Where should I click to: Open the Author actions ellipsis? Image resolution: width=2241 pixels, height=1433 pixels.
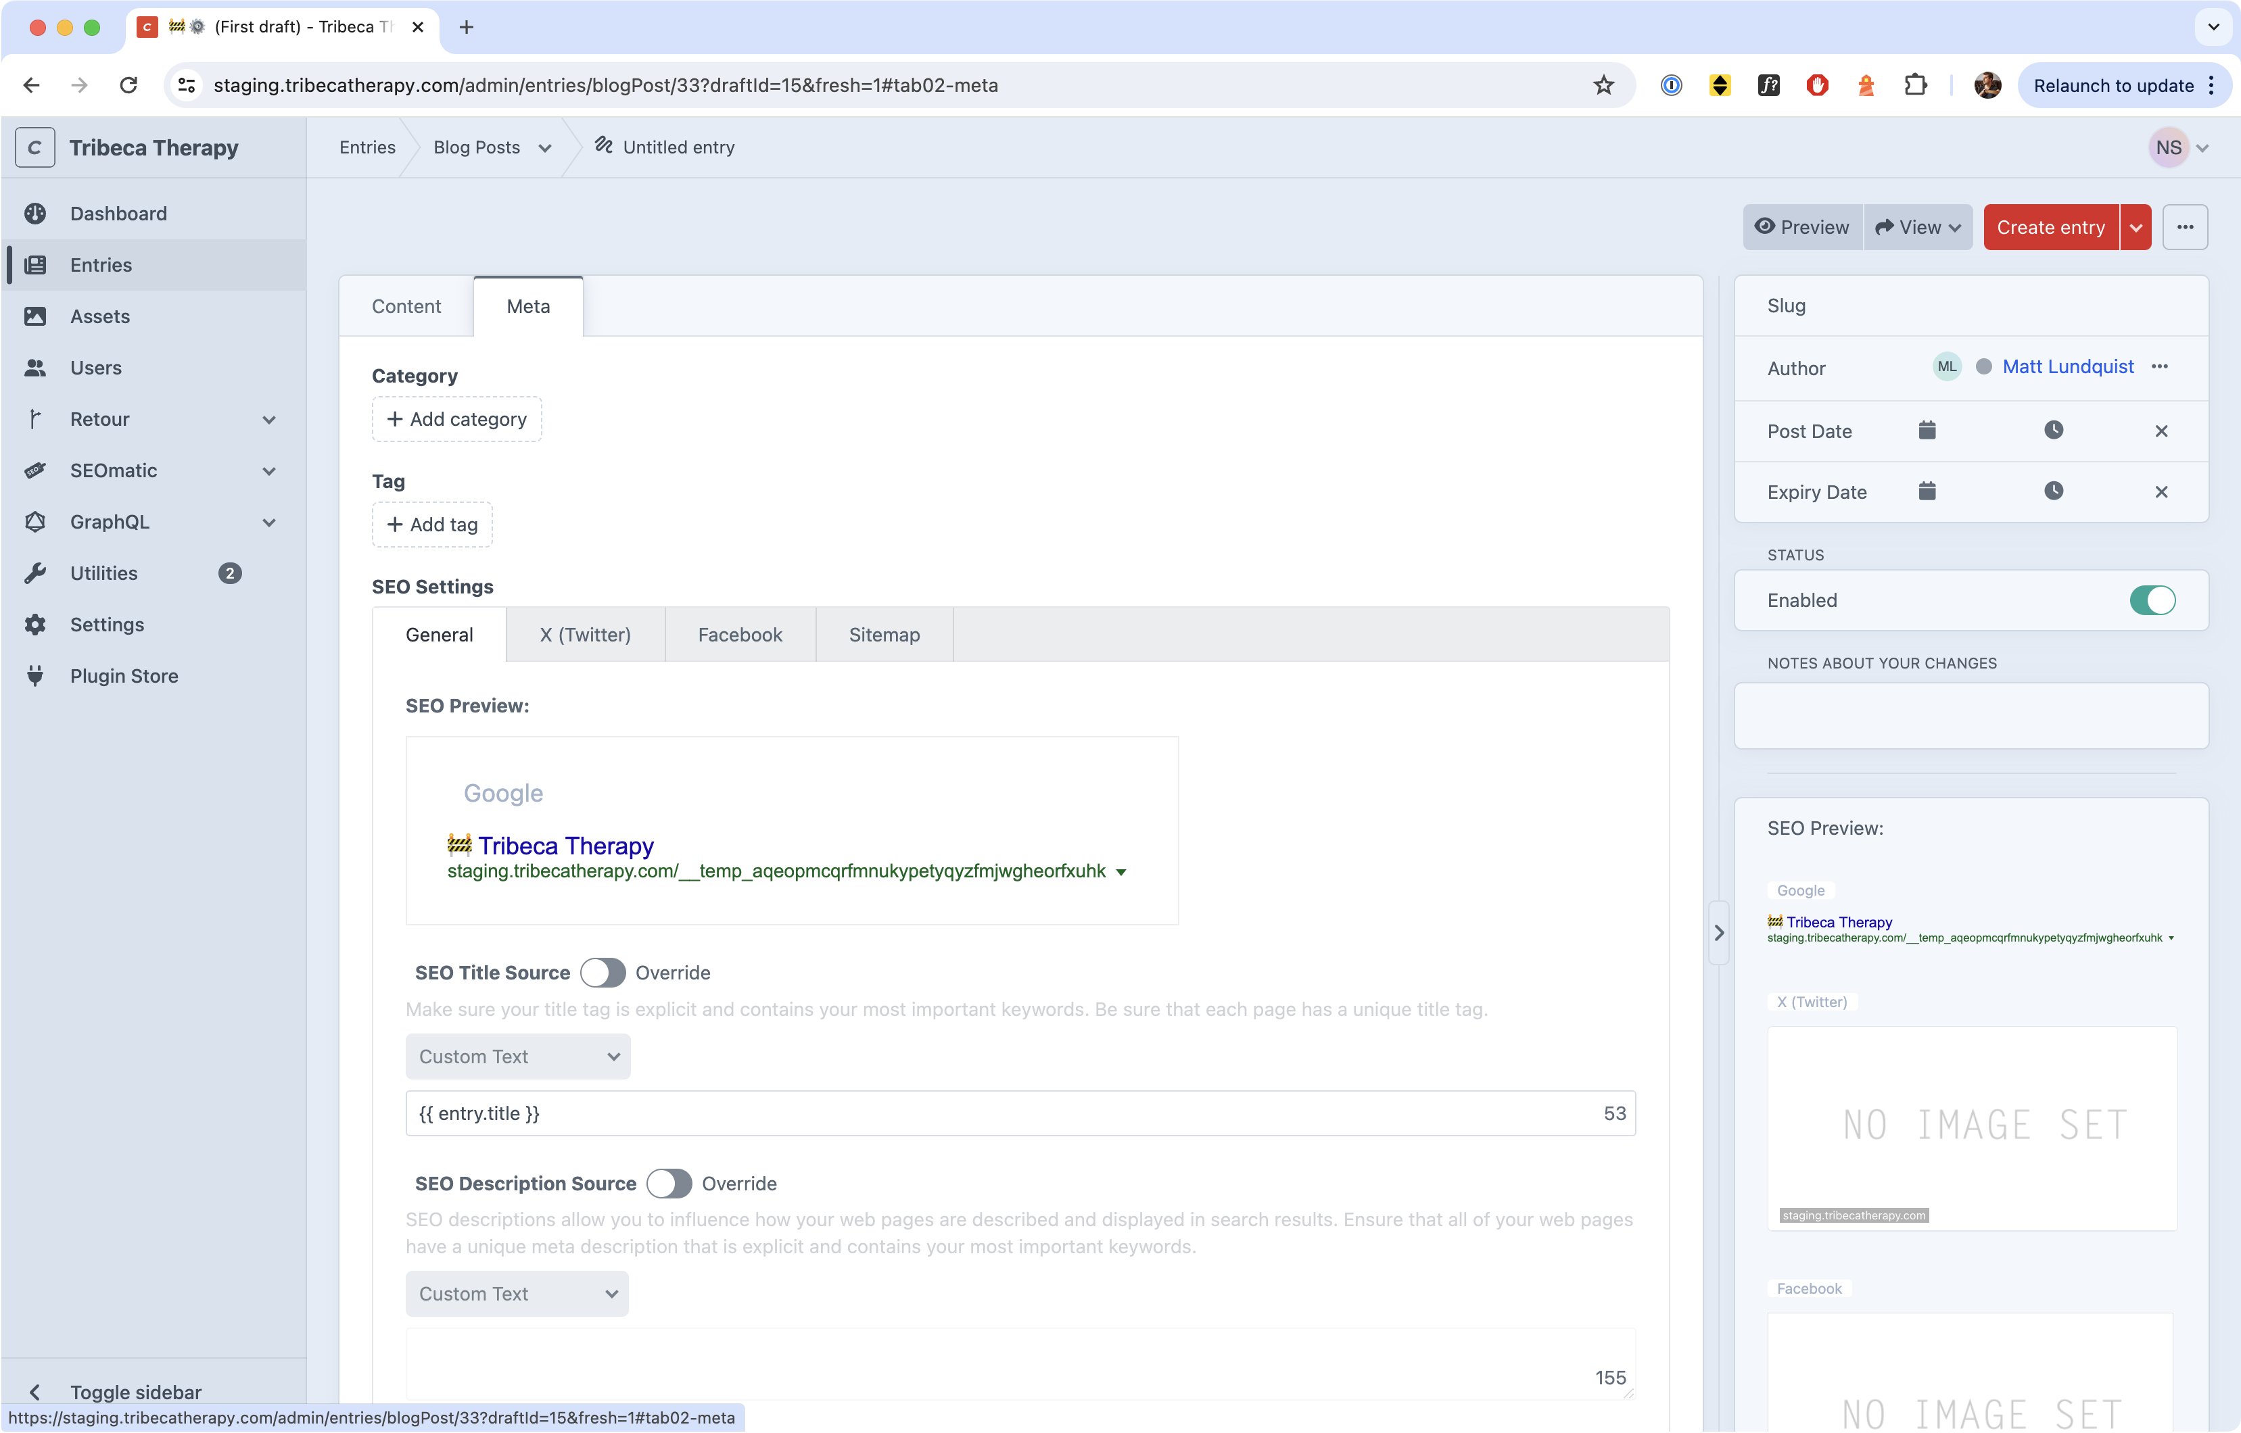pyautogui.click(x=2160, y=366)
